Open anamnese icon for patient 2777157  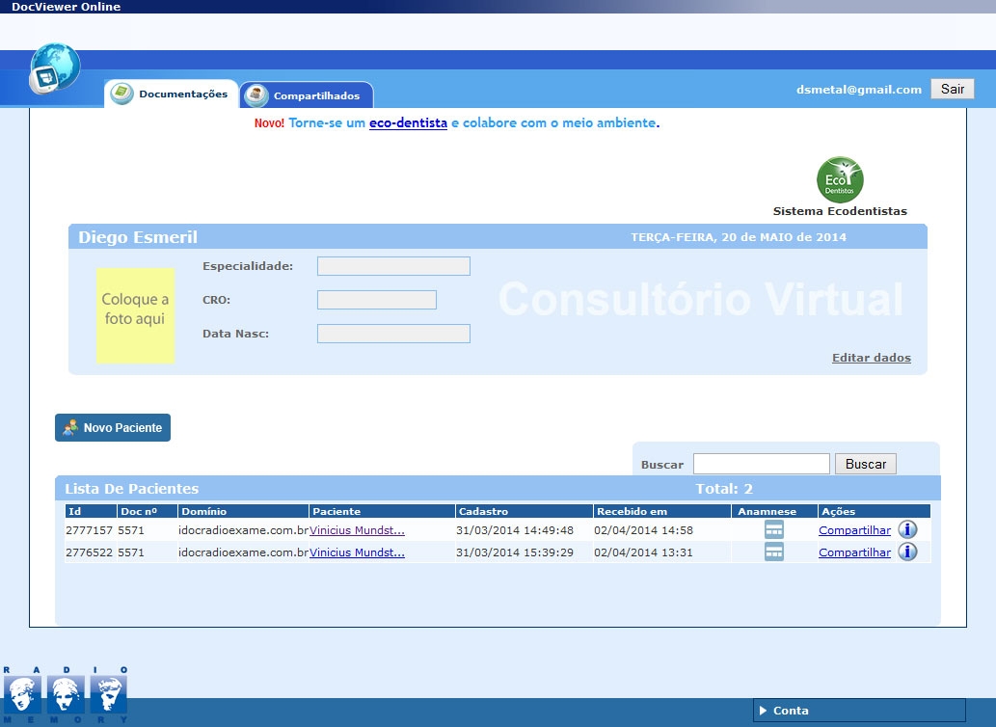pyautogui.click(x=773, y=529)
